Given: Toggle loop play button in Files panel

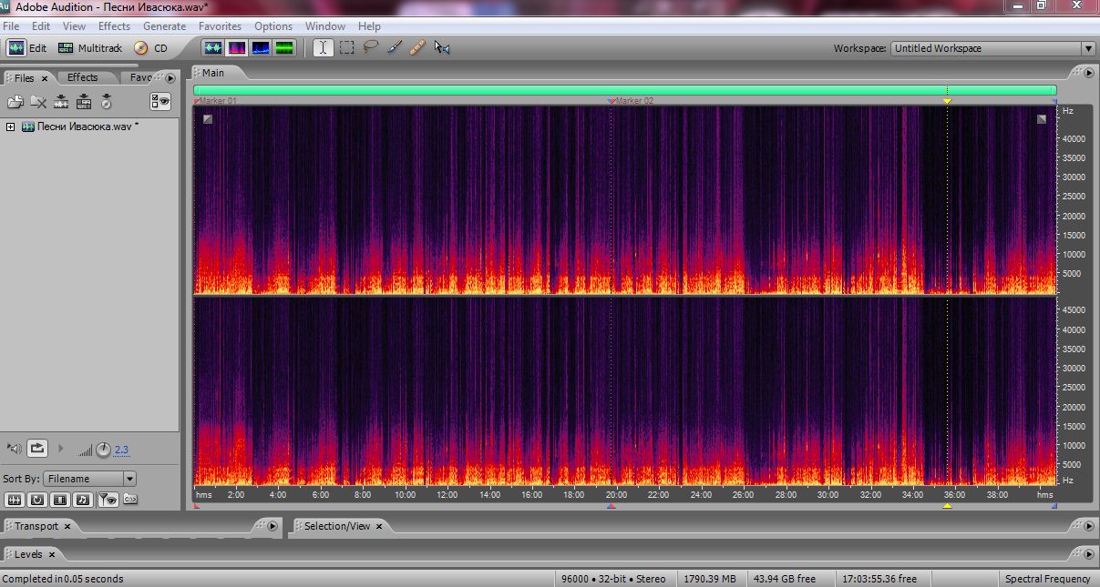Looking at the screenshot, I should [37, 448].
